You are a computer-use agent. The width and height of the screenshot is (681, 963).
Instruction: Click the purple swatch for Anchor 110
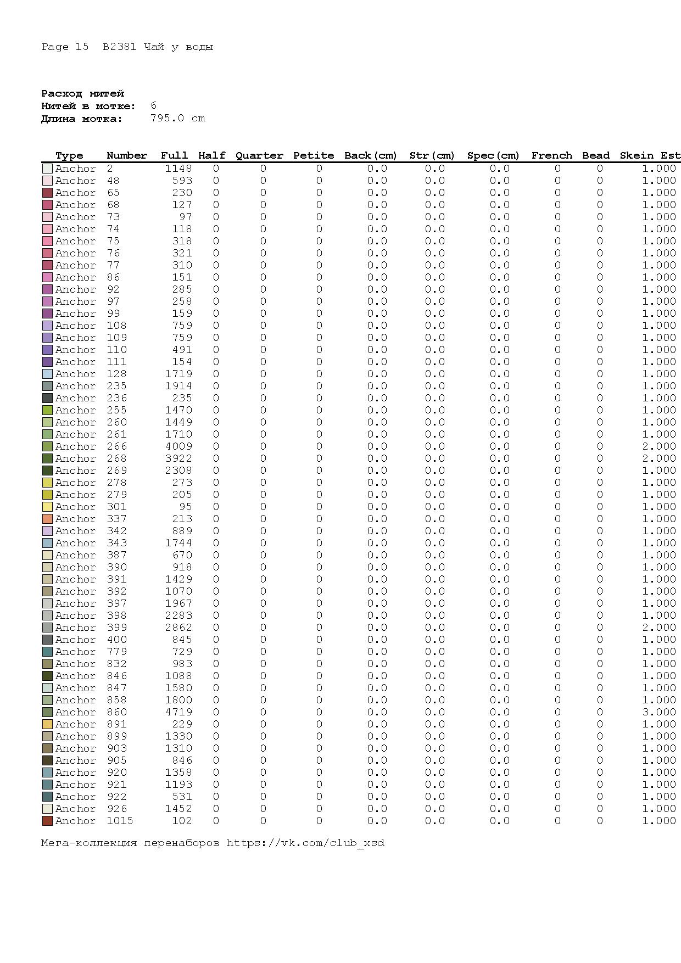47,350
